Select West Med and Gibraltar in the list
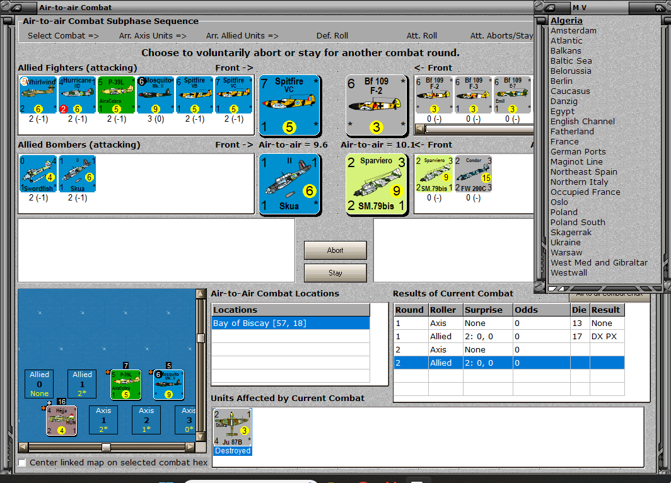Viewport: 671px width, 483px height. point(598,262)
